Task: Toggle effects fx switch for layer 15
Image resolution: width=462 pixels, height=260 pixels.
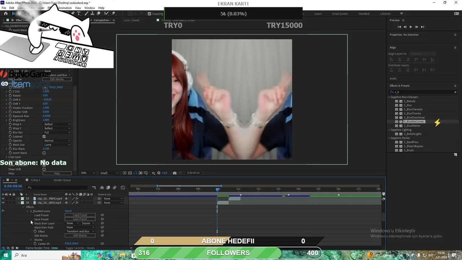Action: pos(77,199)
